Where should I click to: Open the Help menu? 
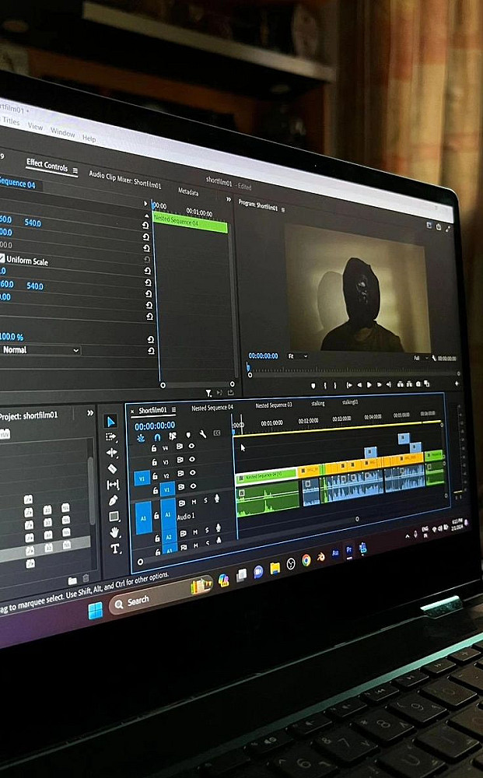coord(89,138)
